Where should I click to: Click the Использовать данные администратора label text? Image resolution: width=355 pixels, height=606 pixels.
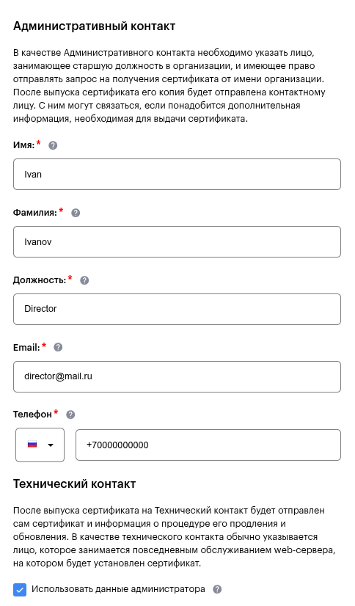(x=118, y=589)
